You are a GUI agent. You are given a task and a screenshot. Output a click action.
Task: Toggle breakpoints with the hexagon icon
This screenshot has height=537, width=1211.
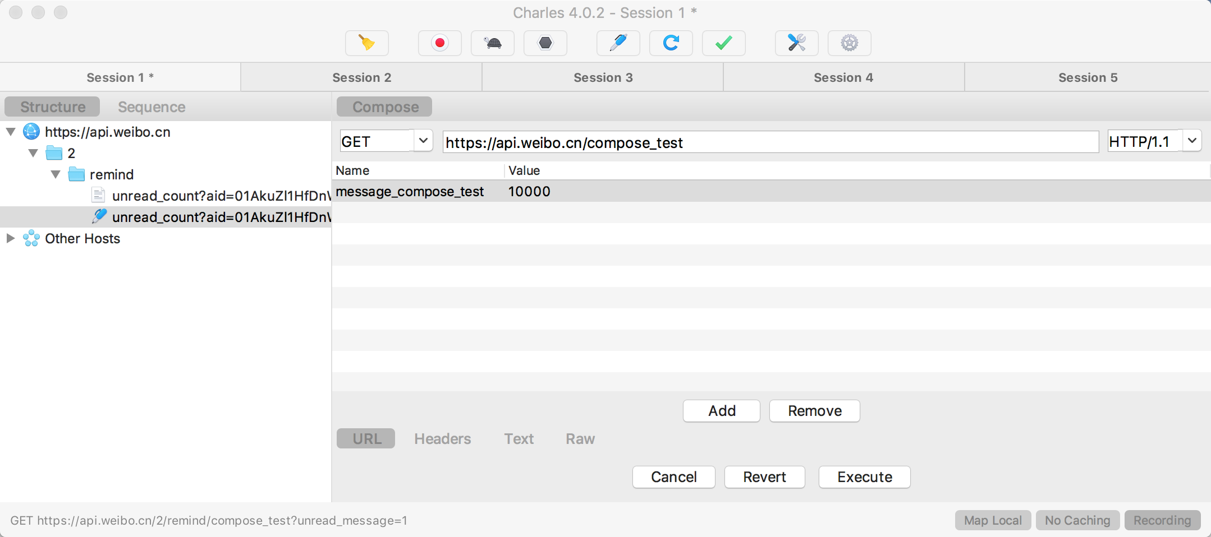click(545, 43)
